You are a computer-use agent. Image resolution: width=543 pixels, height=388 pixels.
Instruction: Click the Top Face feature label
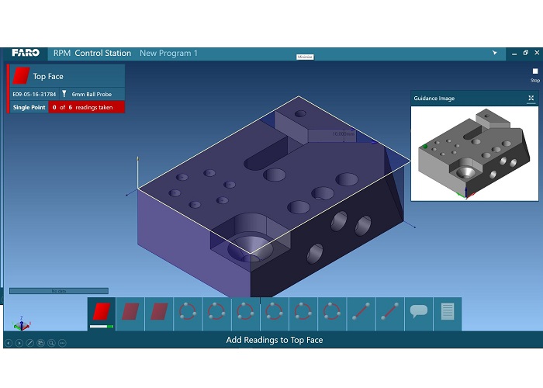(x=48, y=76)
